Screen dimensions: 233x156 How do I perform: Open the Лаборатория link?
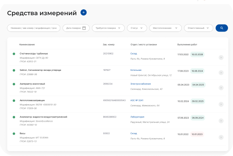[137, 117]
